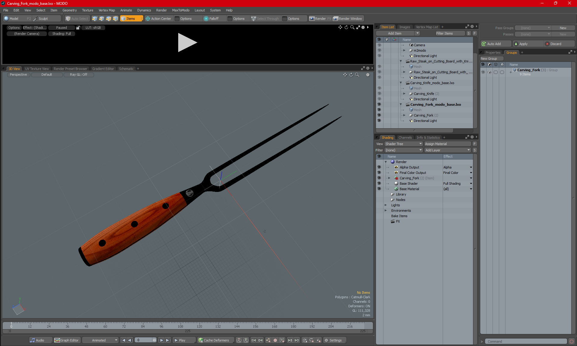Click the Command input field
This screenshot has height=346, width=577.
(x=526, y=341)
